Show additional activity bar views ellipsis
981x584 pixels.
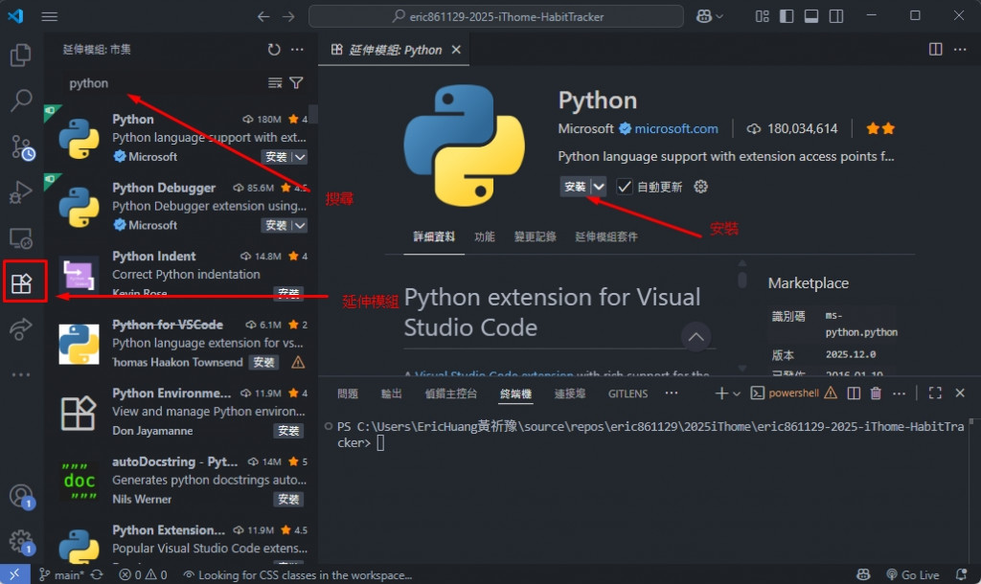click(21, 374)
